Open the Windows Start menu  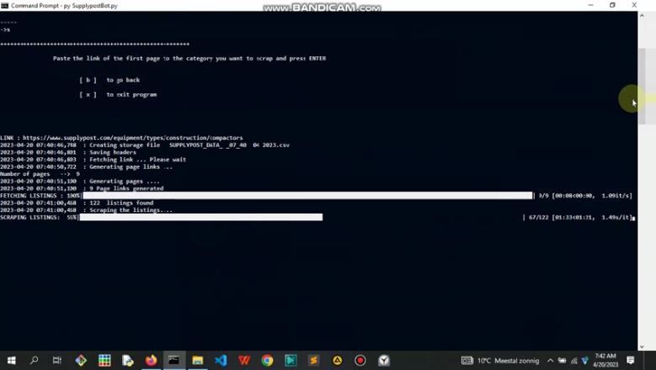point(11,360)
